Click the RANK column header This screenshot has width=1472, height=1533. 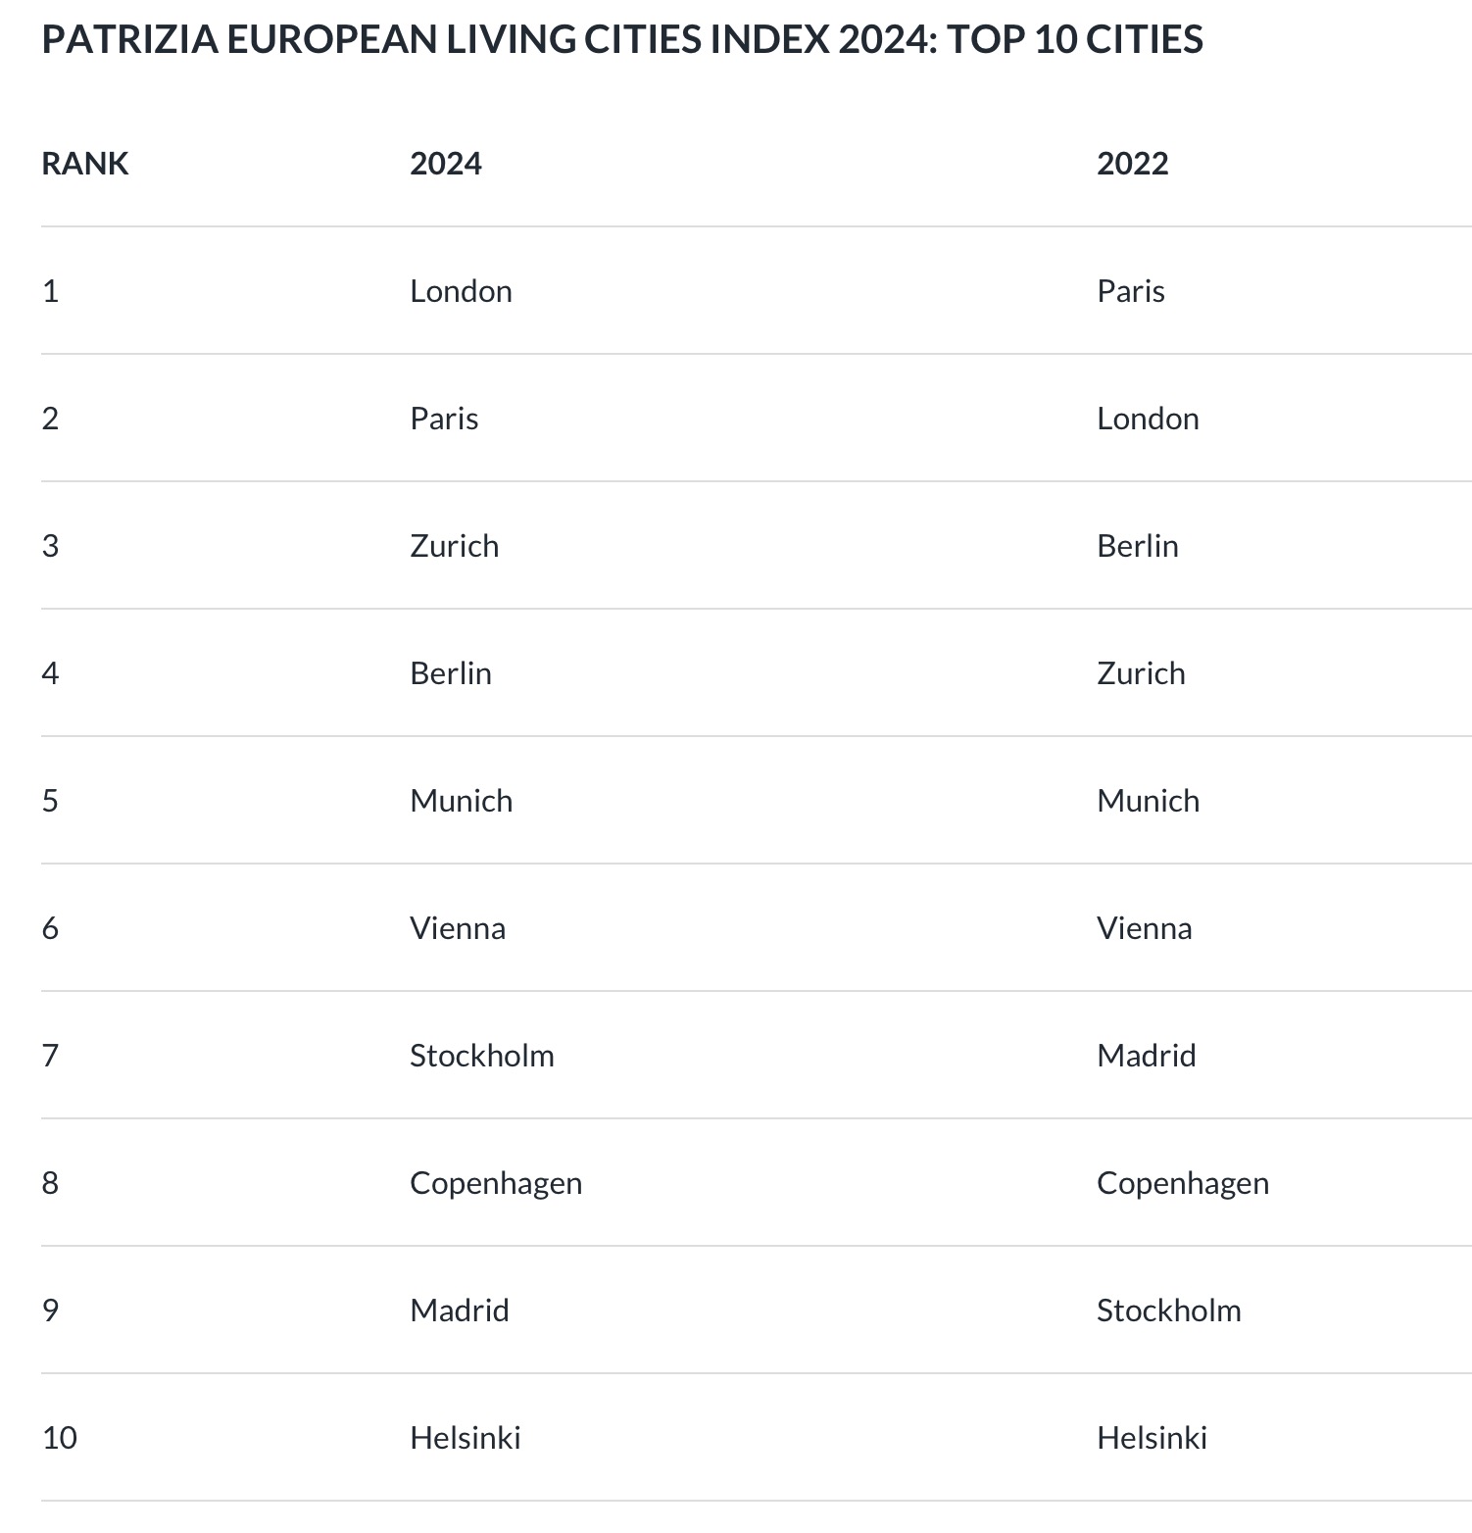tap(85, 164)
